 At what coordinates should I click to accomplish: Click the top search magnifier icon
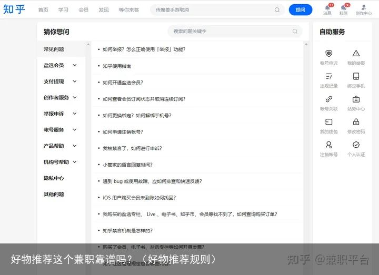pos(277,10)
